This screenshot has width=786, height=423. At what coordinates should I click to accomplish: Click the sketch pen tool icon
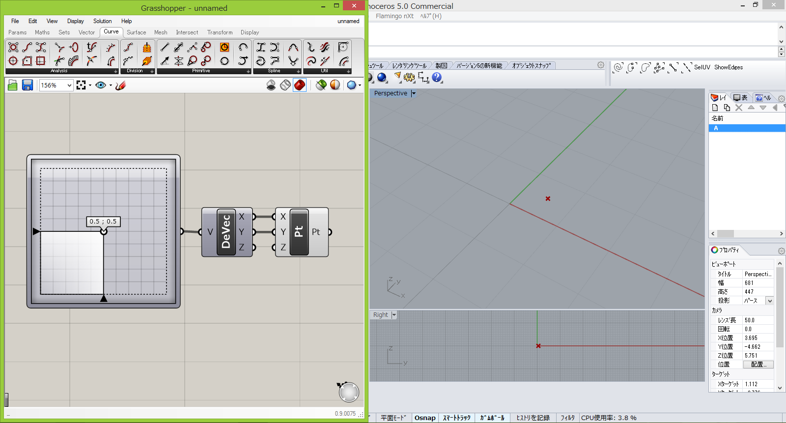(x=121, y=85)
